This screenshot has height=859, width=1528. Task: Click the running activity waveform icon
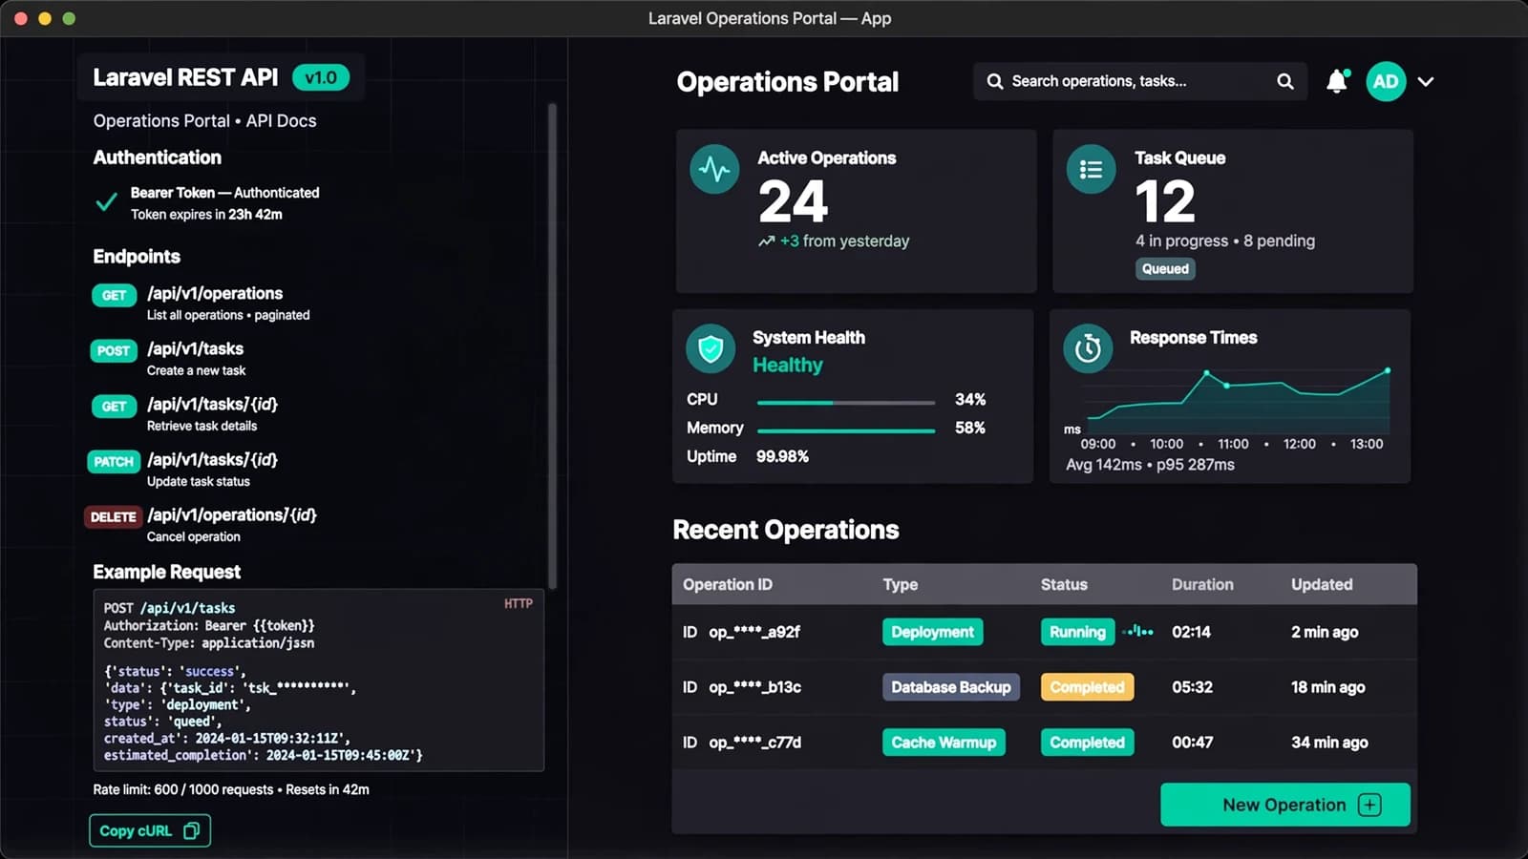click(x=1137, y=632)
